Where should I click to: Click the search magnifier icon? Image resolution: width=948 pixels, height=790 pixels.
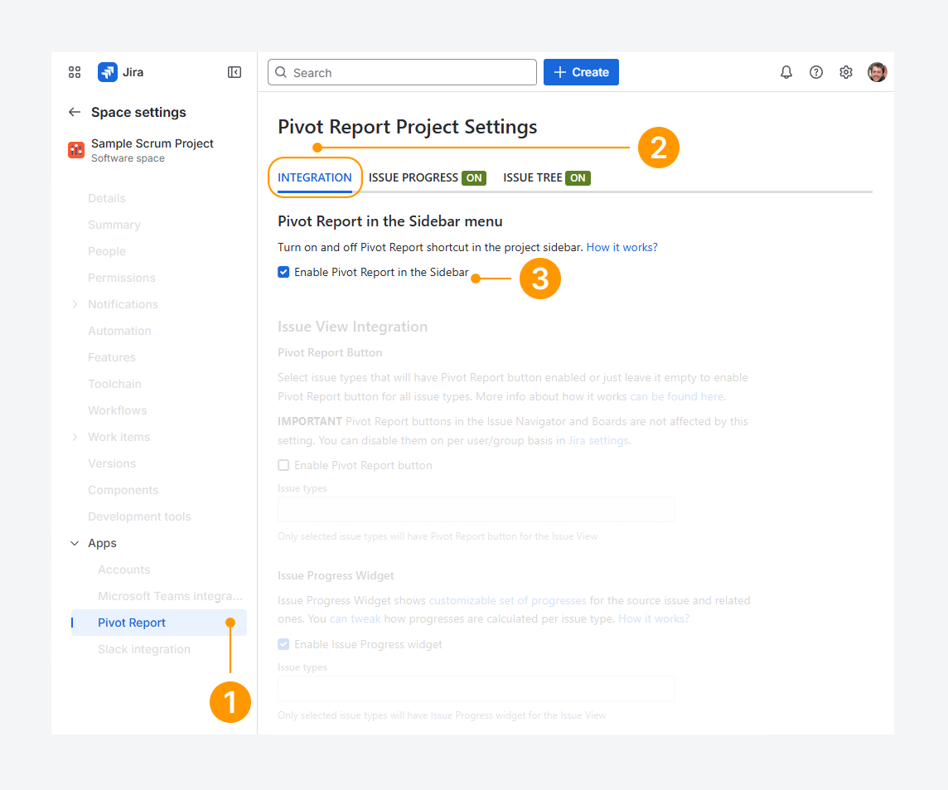pos(281,73)
